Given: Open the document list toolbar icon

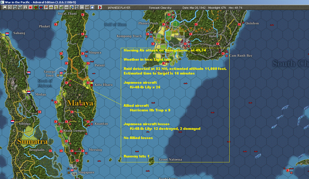Looking at the screenshot, I should (x=10, y=7).
